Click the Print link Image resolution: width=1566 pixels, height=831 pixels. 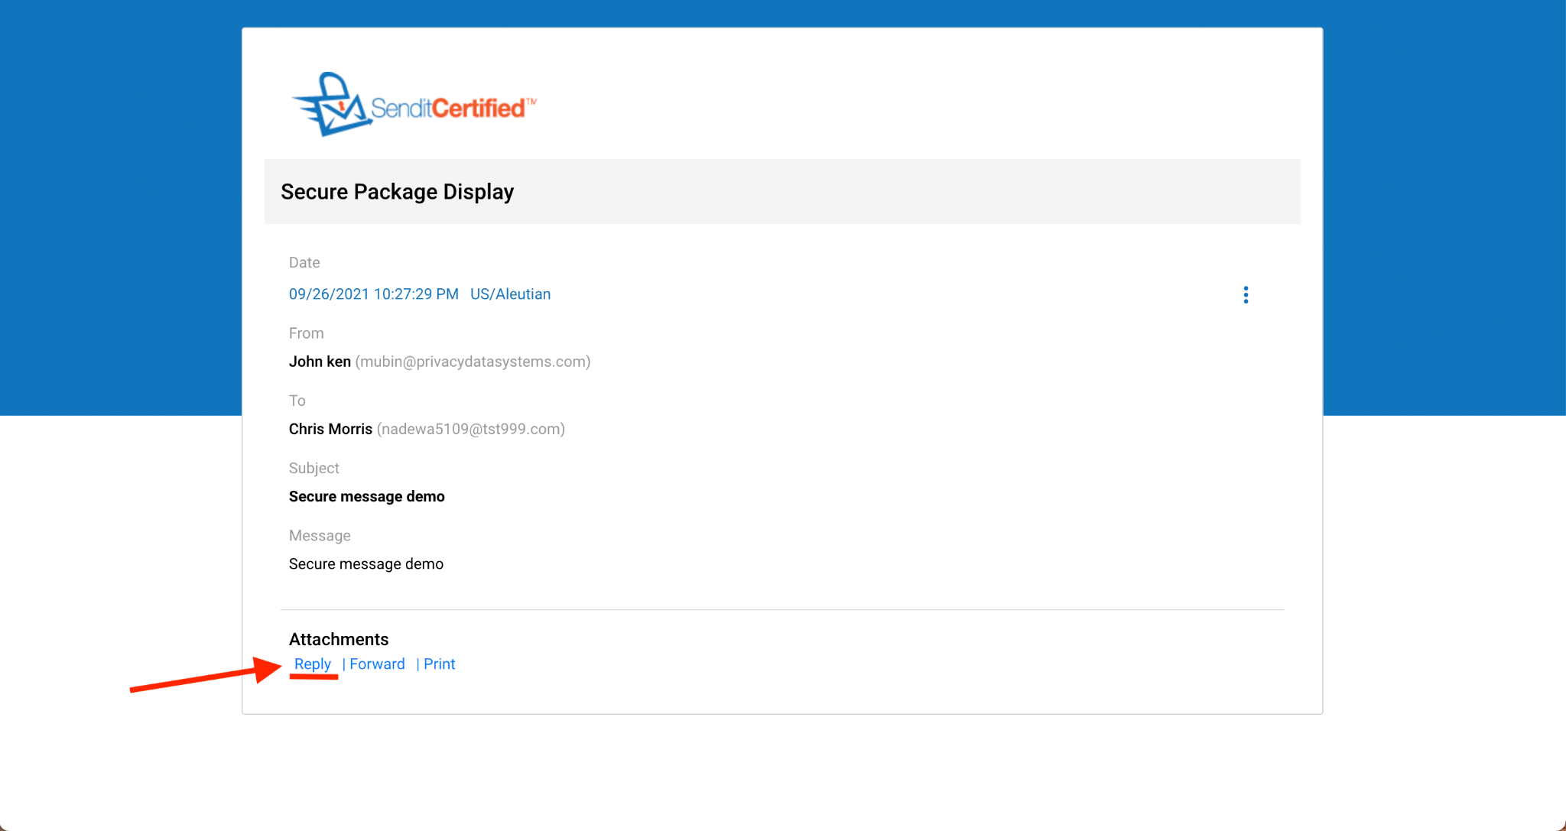click(439, 664)
